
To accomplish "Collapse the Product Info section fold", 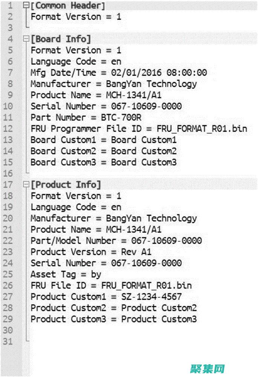I will pos(26,185).
